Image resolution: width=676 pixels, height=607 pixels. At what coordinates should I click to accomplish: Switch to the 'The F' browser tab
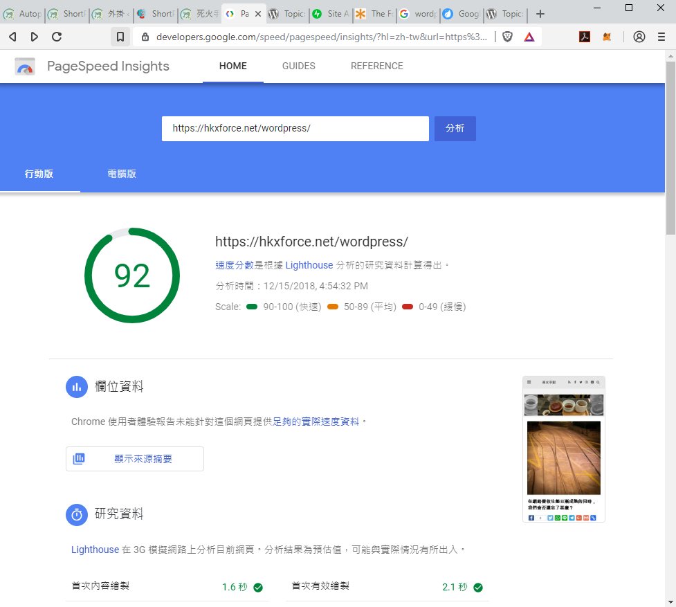pos(375,14)
